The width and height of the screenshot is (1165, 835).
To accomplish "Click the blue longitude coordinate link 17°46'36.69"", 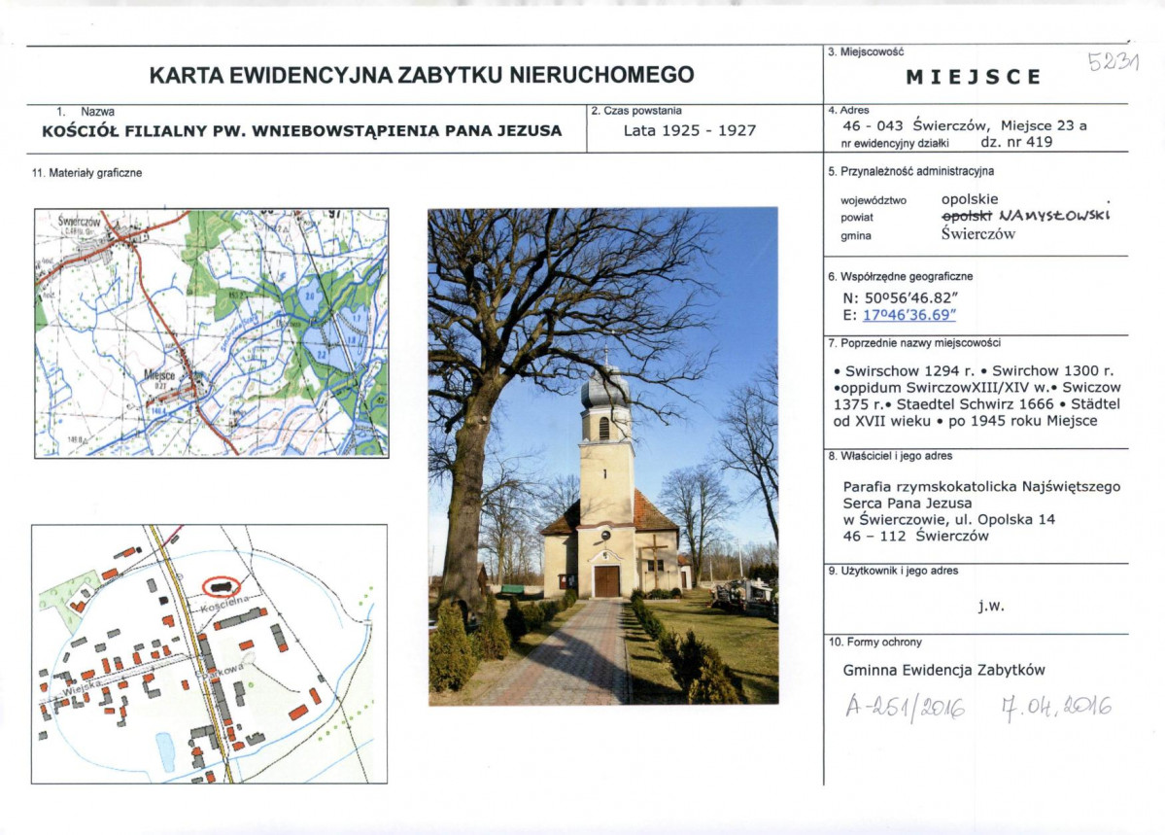I will click(x=908, y=315).
